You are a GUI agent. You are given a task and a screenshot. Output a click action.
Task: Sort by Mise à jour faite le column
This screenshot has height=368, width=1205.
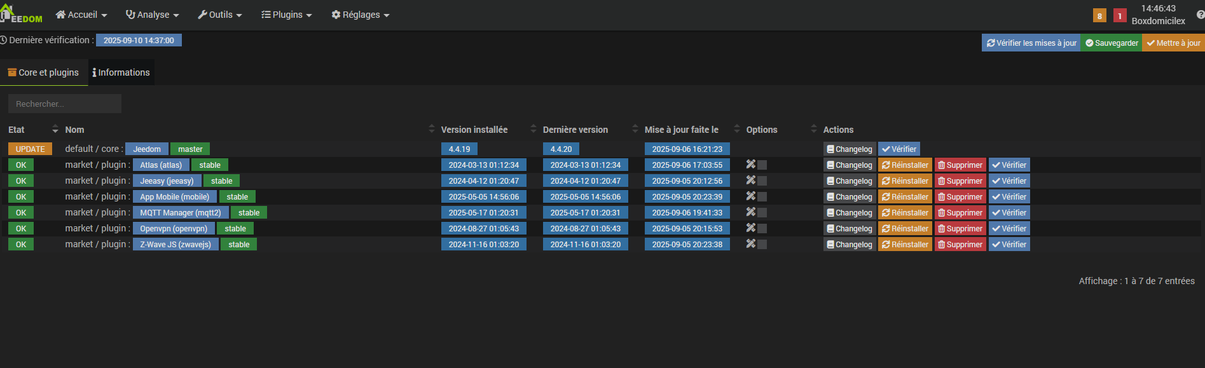[692, 130]
